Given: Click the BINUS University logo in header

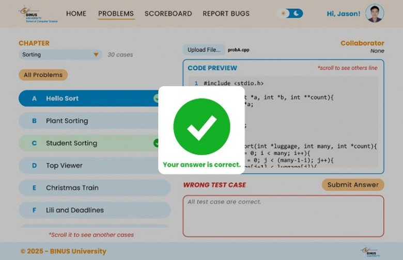Looking at the screenshot, I should 38,14.
